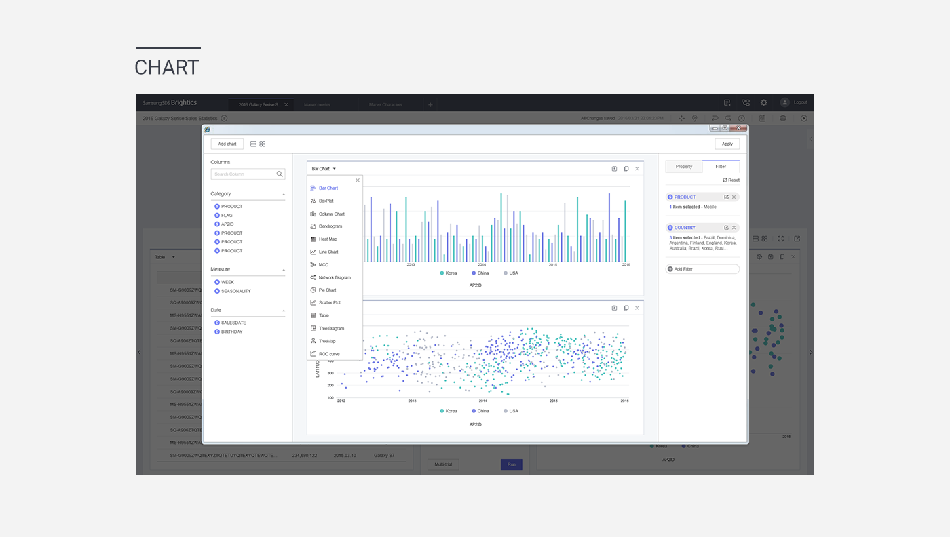Select the BIRTHDAY date column
This screenshot has width=950, height=537.
228,332
